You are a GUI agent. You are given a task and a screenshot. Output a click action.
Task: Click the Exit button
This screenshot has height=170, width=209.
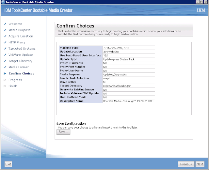[8, 164]
